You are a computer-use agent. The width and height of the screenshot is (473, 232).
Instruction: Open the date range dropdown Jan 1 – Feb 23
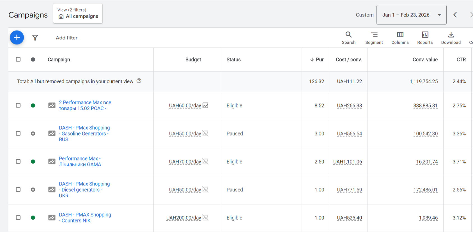(411, 15)
